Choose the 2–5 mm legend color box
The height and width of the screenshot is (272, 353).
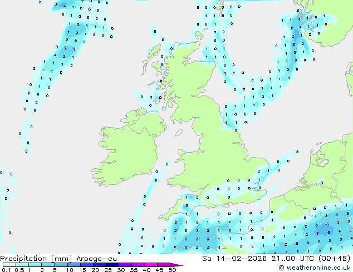[x=48, y=265]
